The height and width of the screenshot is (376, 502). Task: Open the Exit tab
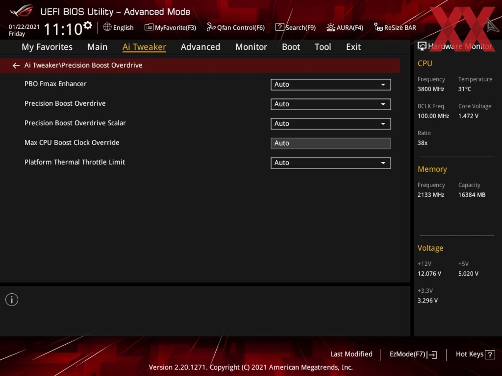(353, 47)
